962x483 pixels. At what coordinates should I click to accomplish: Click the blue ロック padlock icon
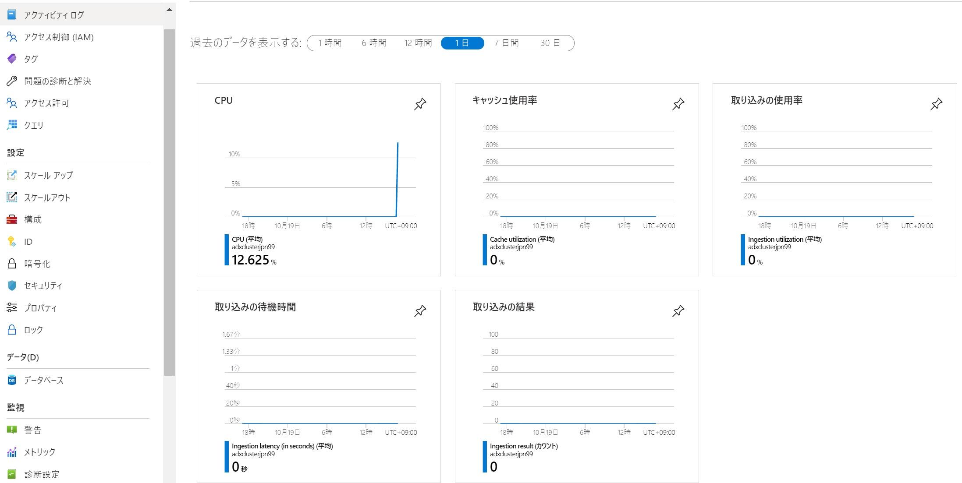coord(12,329)
